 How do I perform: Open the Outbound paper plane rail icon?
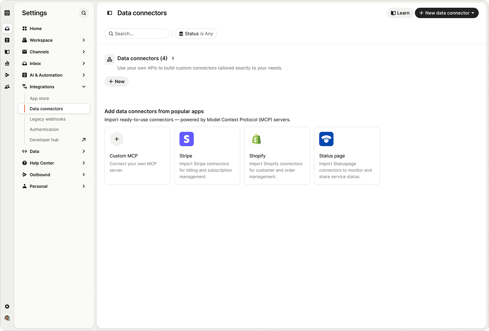pyautogui.click(x=7, y=75)
